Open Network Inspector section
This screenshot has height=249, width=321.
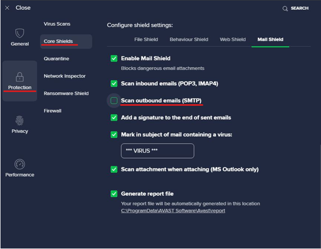tap(65, 76)
